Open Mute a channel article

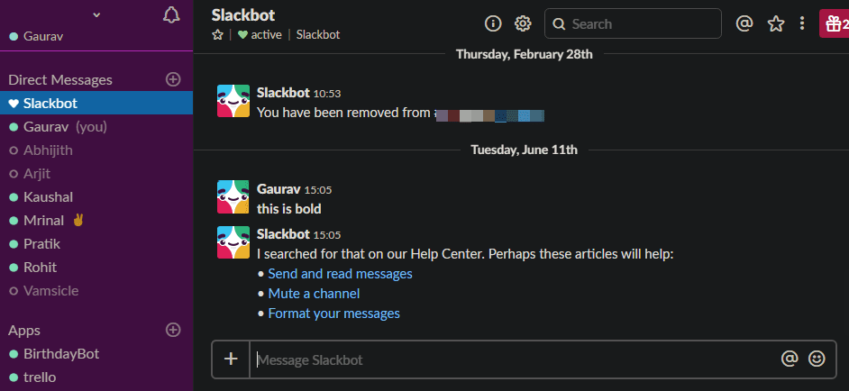[314, 294]
